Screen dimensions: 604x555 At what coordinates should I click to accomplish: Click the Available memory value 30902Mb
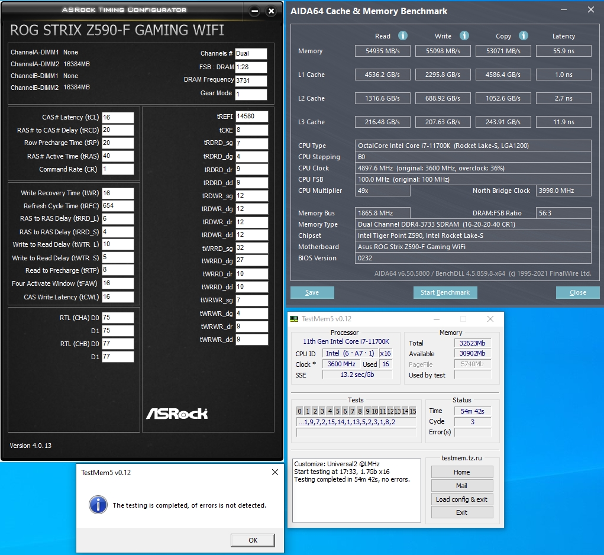coord(473,353)
